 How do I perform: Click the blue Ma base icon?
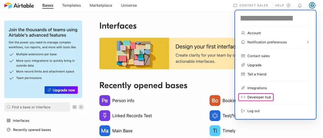105,131
